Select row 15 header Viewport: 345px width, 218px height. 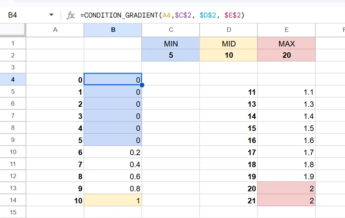pos(13,212)
